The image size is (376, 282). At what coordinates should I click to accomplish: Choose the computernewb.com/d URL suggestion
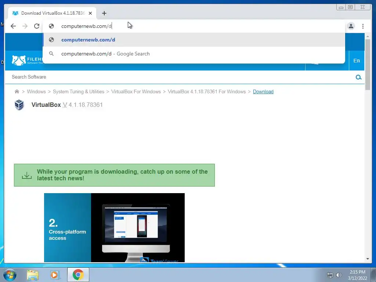click(194, 40)
